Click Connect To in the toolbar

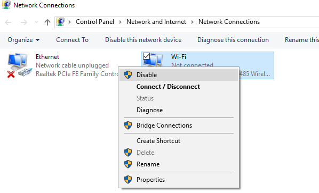pyautogui.click(x=72, y=40)
